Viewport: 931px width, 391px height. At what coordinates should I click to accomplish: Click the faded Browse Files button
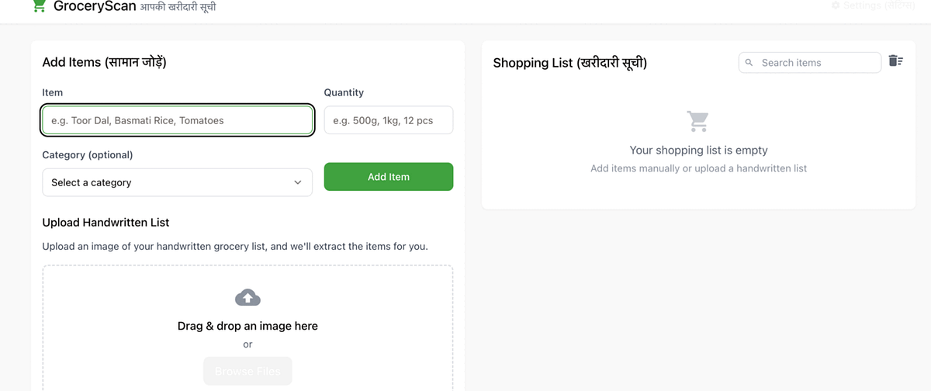click(x=247, y=372)
